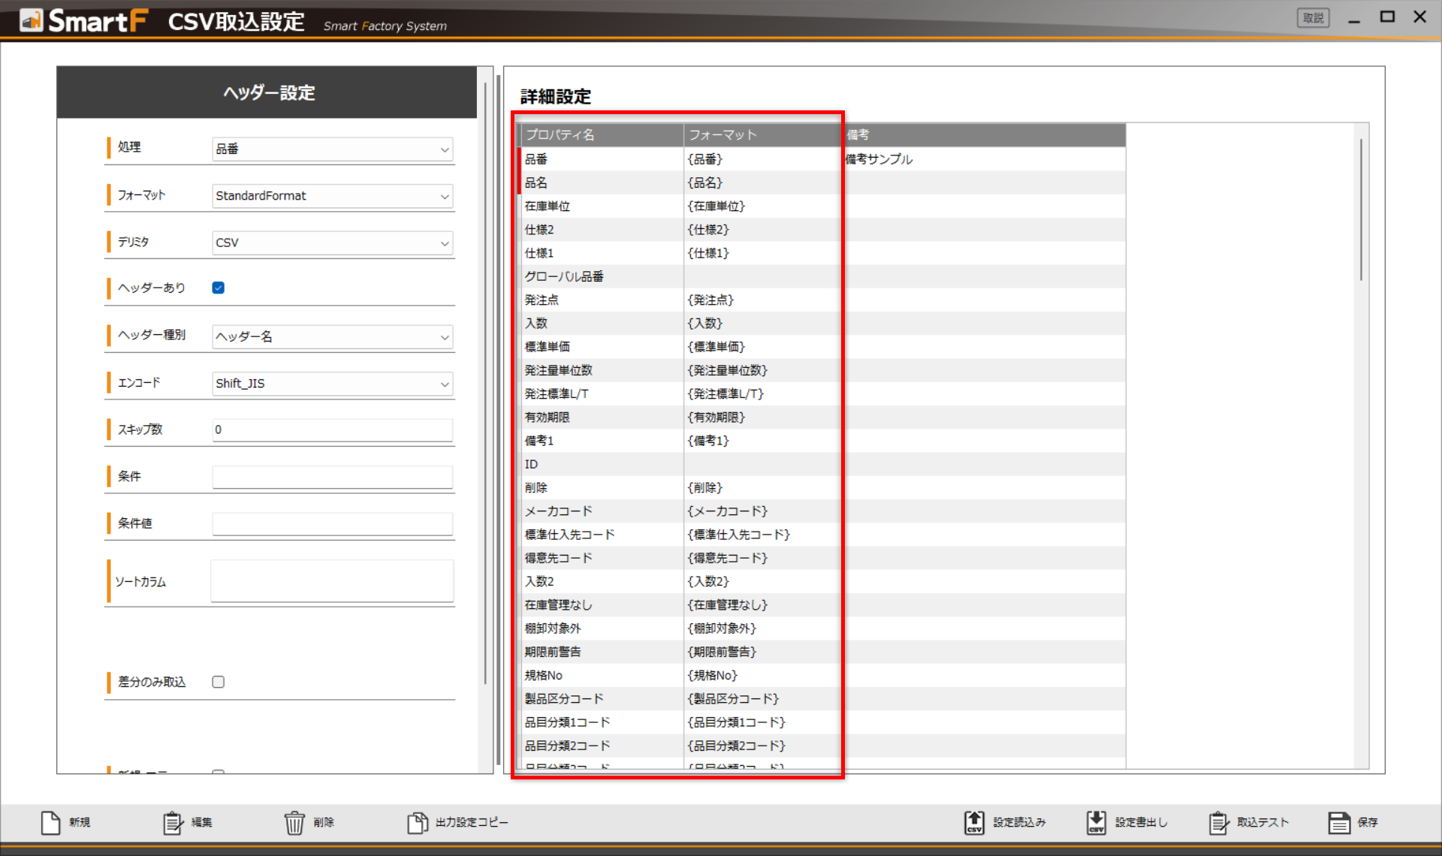Click the 削除 trash can icon

tap(294, 823)
